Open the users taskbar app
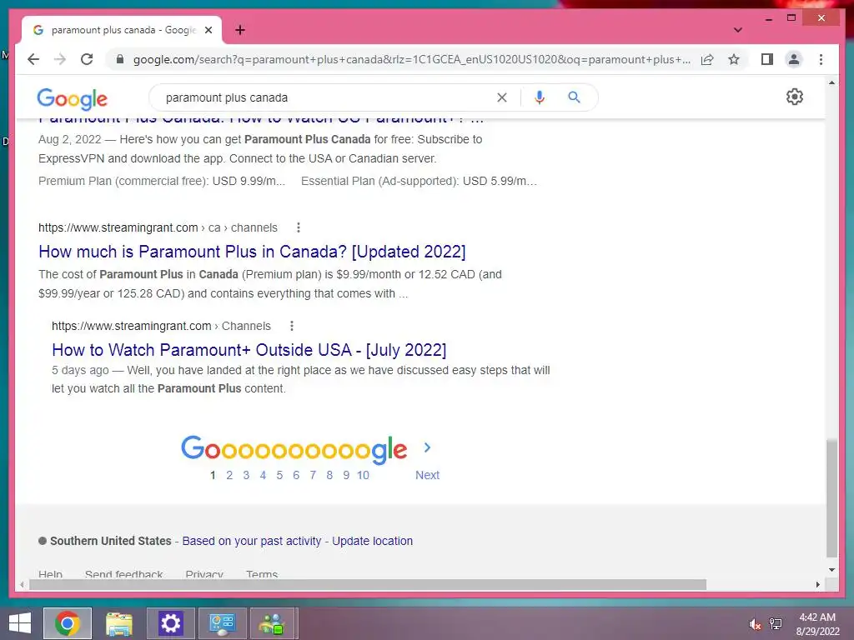Screen dimensions: 854x640 273,623
